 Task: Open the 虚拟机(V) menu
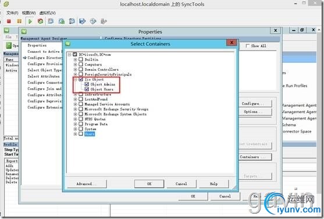click(47, 13)
